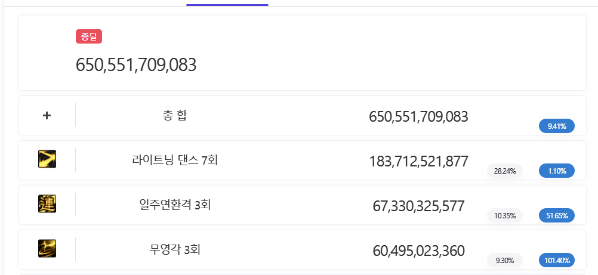Expand the 총 합 row with plus
This screenshot has height=275, width=598.
coord(47,116)
